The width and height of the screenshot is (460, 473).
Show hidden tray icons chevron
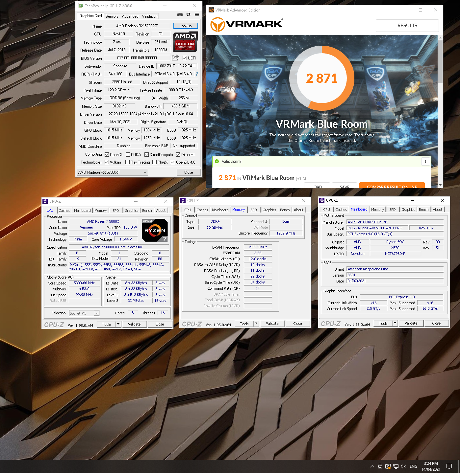pyautogui.click(x=372, y=466)
